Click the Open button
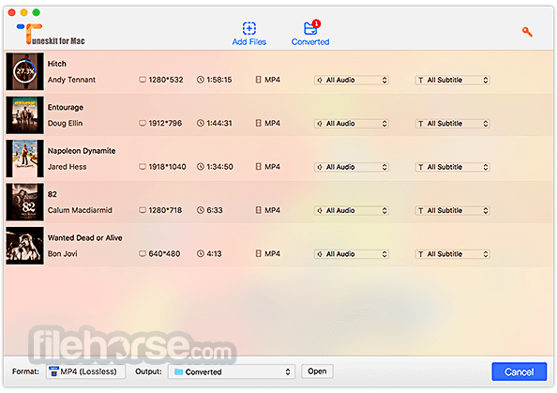This screenshot has height=393, width=557. pos(317,371)
